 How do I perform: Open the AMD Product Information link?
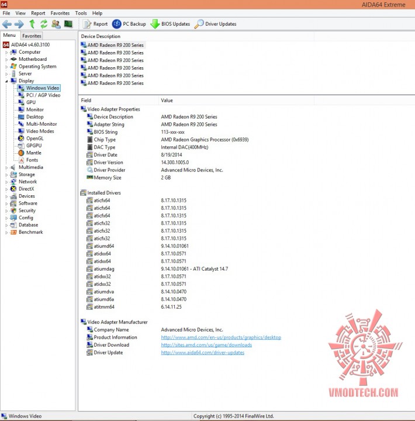tap(221, 337)
